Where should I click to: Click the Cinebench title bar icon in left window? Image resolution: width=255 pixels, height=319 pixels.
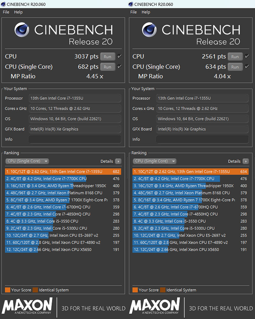[3, 4]
